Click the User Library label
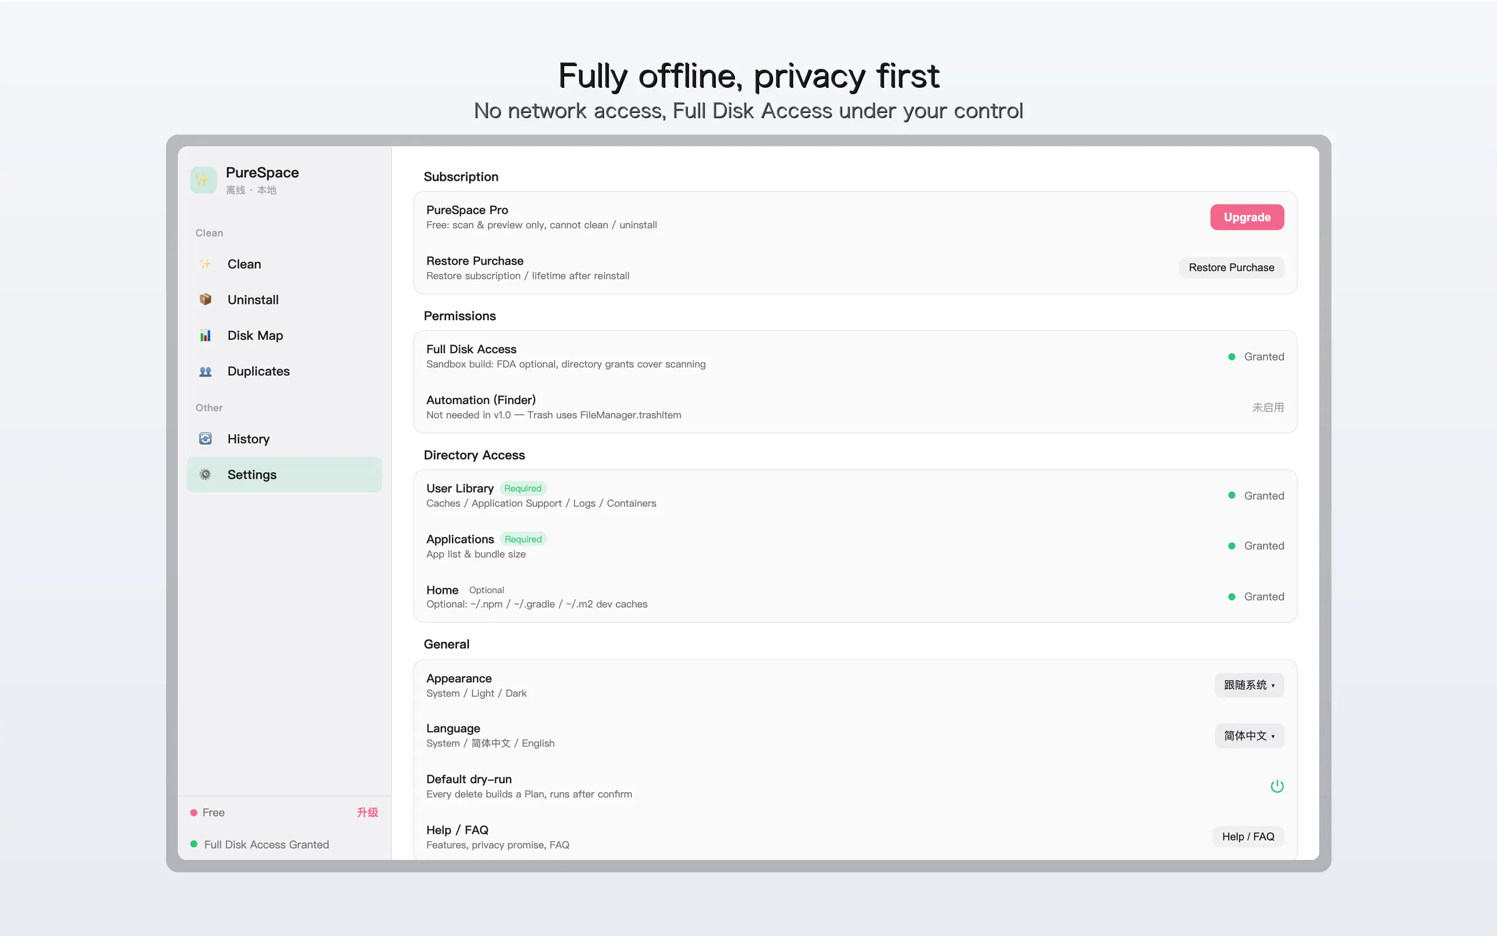The width and height of the screenshot is (1497, 936). tap(460, 488)
